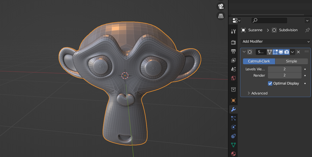
Task: Open the Modifier properties wrench tab
Action: 233,109
